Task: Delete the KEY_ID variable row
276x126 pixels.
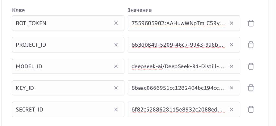Action: point(251,88)
